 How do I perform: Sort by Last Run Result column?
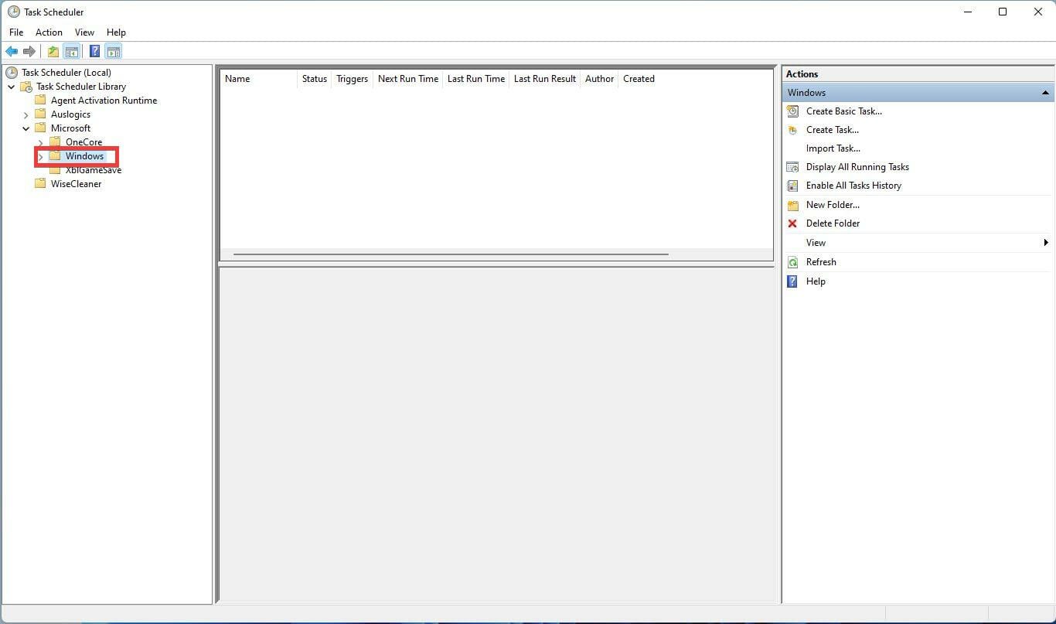[545, 79]
